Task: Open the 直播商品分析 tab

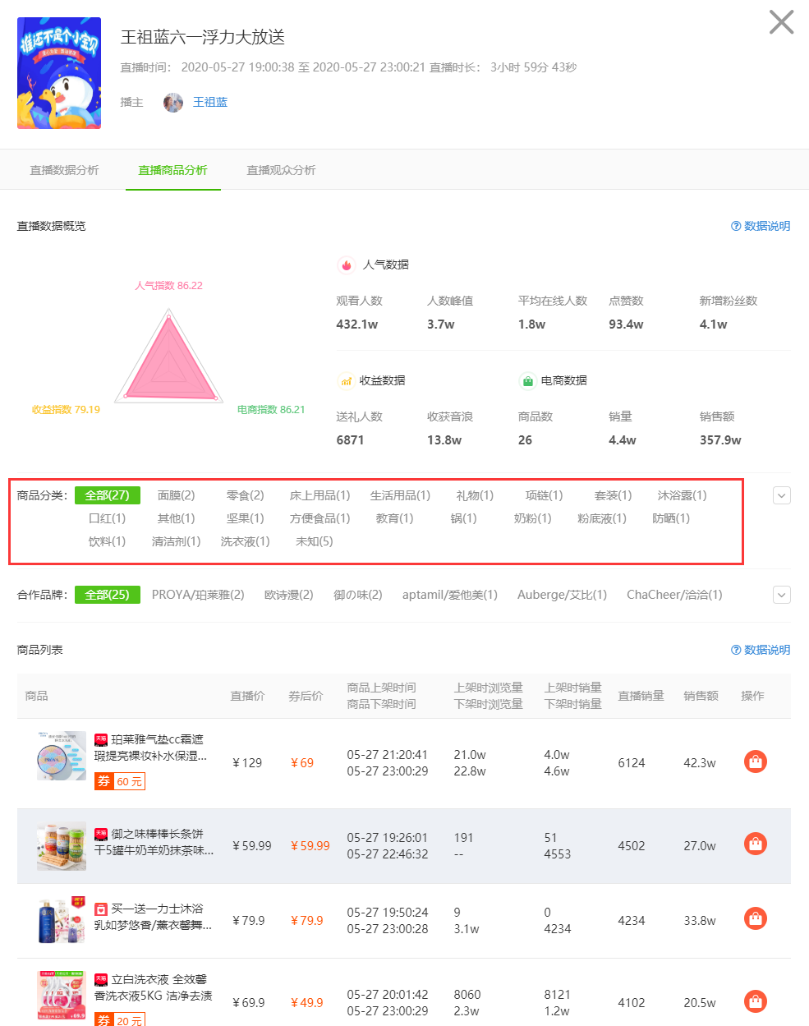Action: 172,170
